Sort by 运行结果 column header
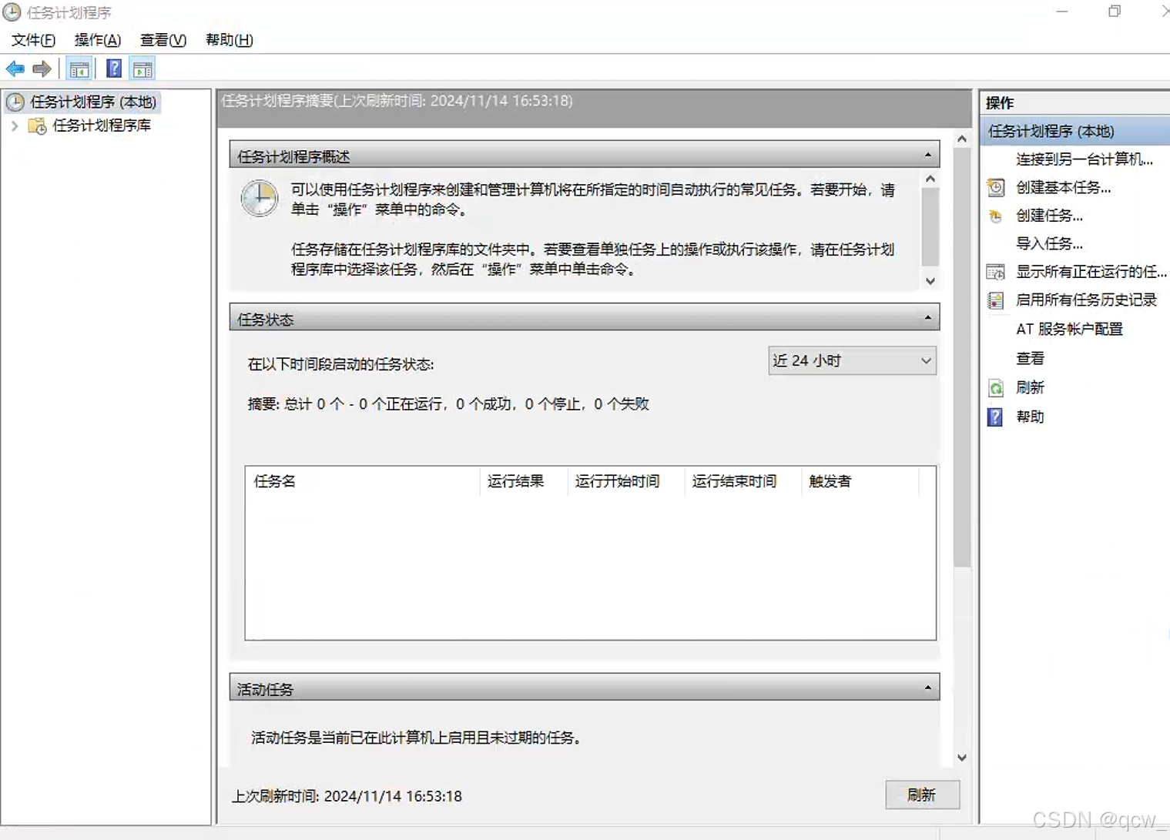 coord(523,481)
